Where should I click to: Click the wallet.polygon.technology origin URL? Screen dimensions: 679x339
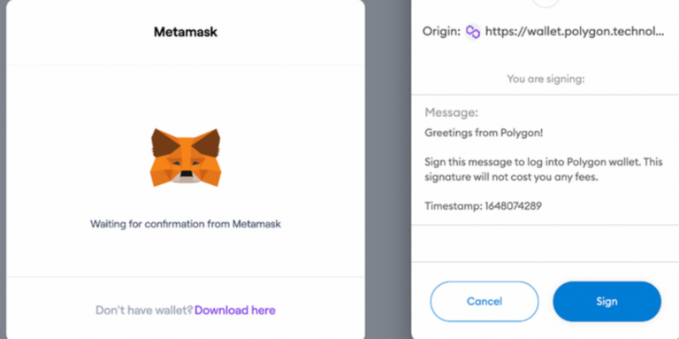coord(574,32)
